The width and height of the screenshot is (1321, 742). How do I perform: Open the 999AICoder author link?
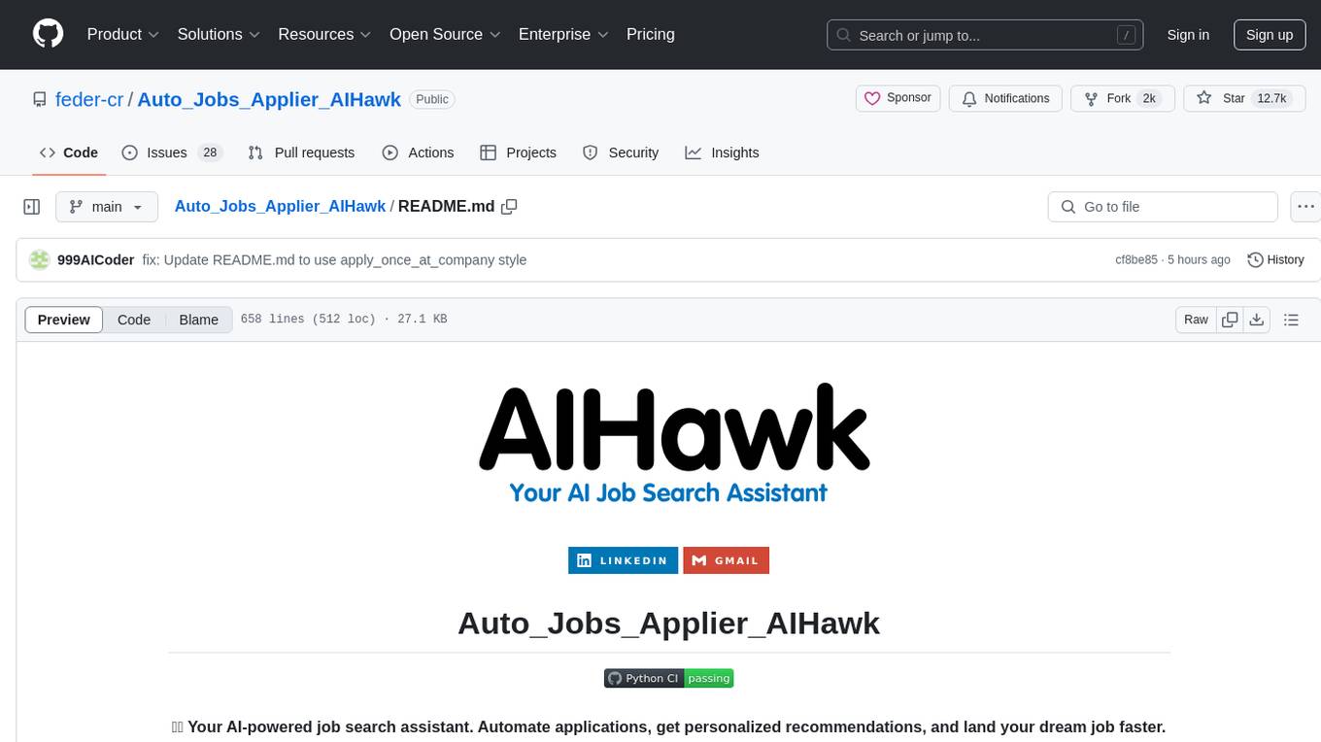95,260
